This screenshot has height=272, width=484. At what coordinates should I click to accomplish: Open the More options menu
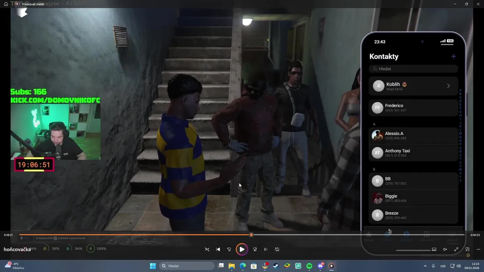pos(478,249)
